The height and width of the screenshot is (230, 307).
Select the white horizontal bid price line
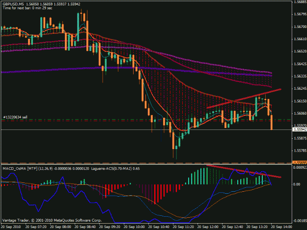[146, 129]
